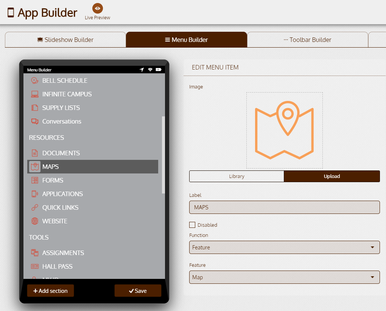The width and height of the screenshot is (386, 311).
Task: Click Add section button
Action: [50, 291]
